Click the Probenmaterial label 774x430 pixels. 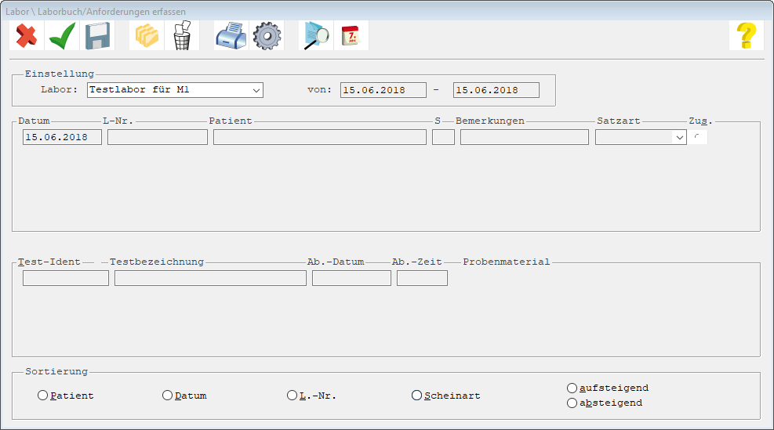click(x=506, y=262)
